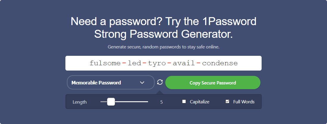Select the length value 5

point(161,102)
